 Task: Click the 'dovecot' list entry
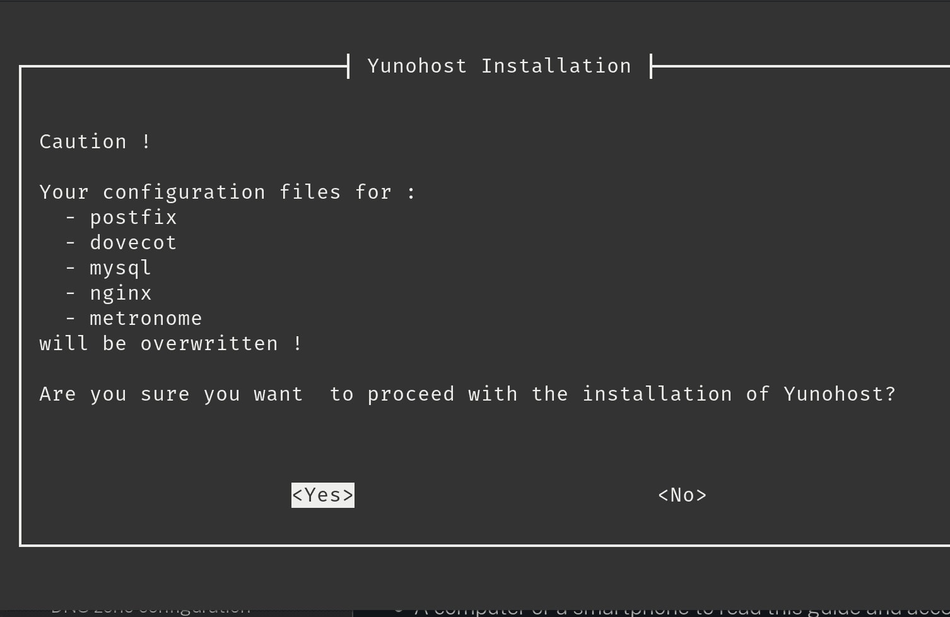pyautogui.click(x=133, y=243)
